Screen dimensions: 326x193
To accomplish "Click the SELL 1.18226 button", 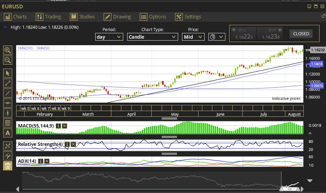I will click(x=244, y=34).
